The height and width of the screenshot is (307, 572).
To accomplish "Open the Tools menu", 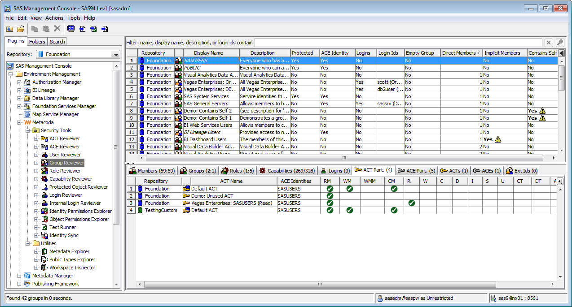I will tap(74, 18).
